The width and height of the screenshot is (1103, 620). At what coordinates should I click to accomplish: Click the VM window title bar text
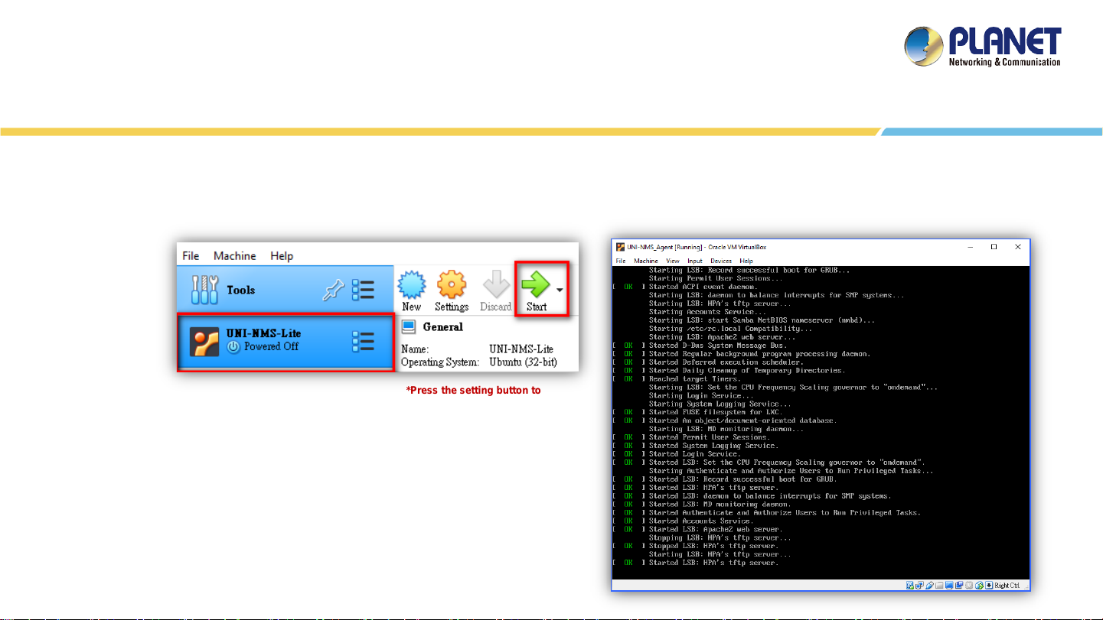[x=697, y=247]
